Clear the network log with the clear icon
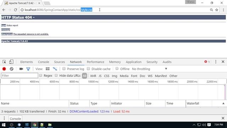This screenshot has width=227, height=128. [12, 69]
